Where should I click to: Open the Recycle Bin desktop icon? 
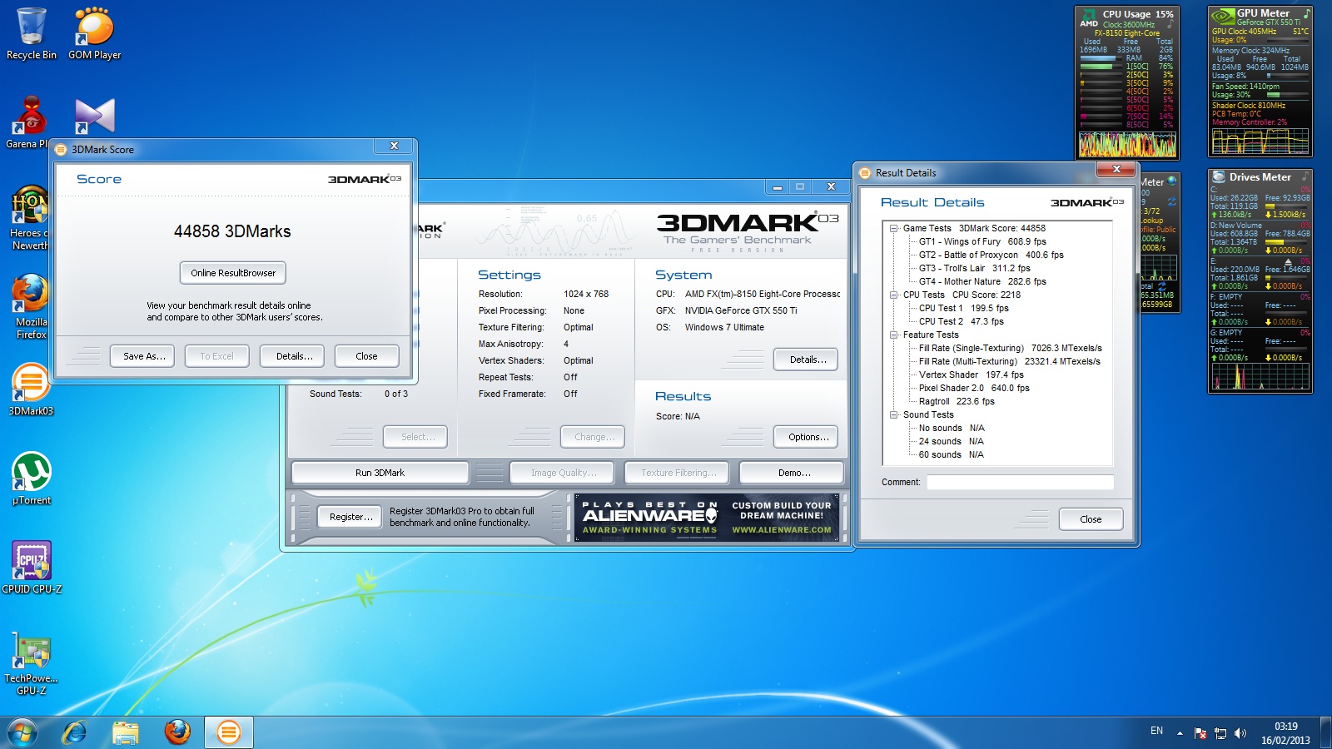(32, 33)
